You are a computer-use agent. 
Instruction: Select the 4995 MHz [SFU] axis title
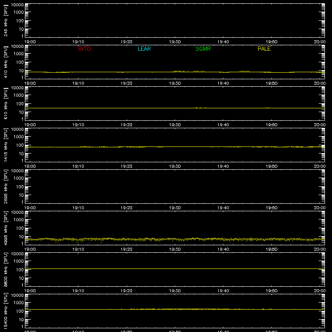click(5, 228)
